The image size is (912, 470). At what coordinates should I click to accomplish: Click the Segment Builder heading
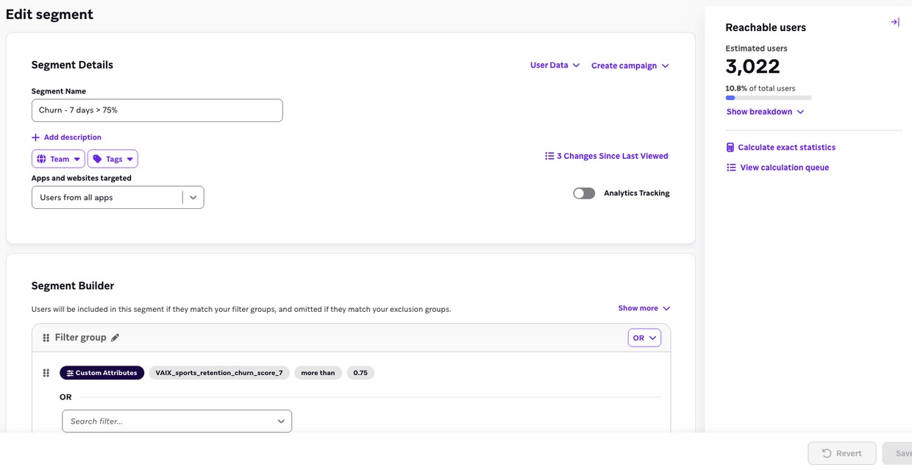(73, 285)
